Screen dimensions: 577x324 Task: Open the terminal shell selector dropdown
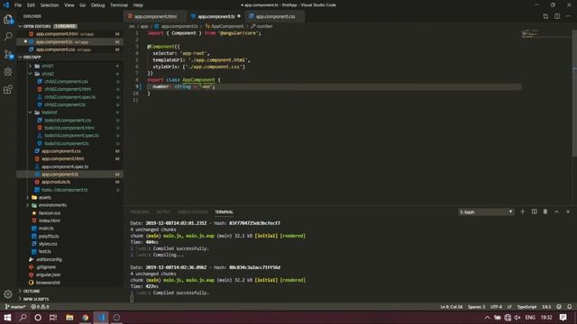(486, 212)
